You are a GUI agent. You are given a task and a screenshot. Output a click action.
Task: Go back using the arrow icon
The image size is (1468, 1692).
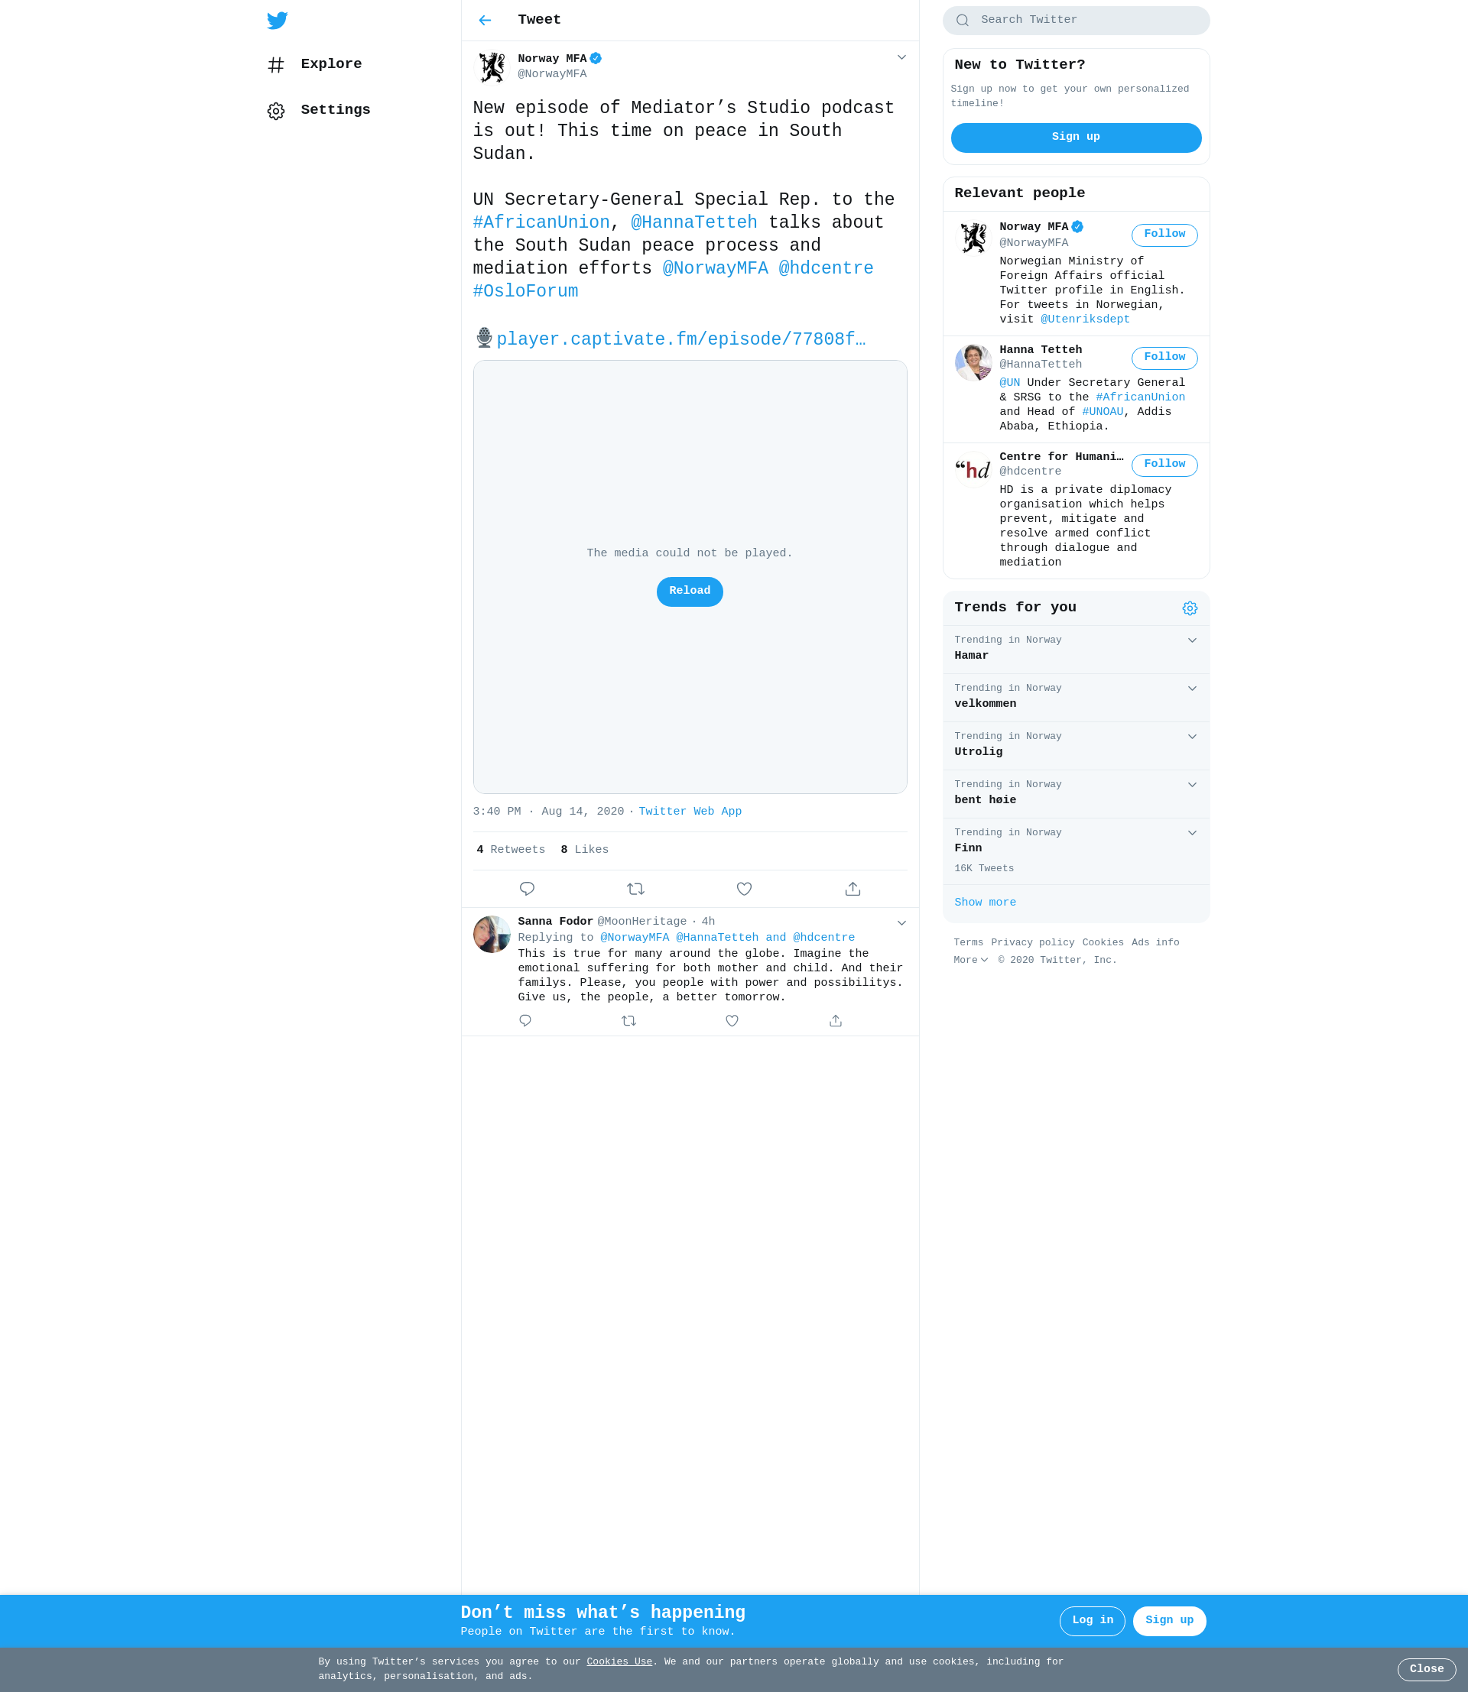[485, 21]
